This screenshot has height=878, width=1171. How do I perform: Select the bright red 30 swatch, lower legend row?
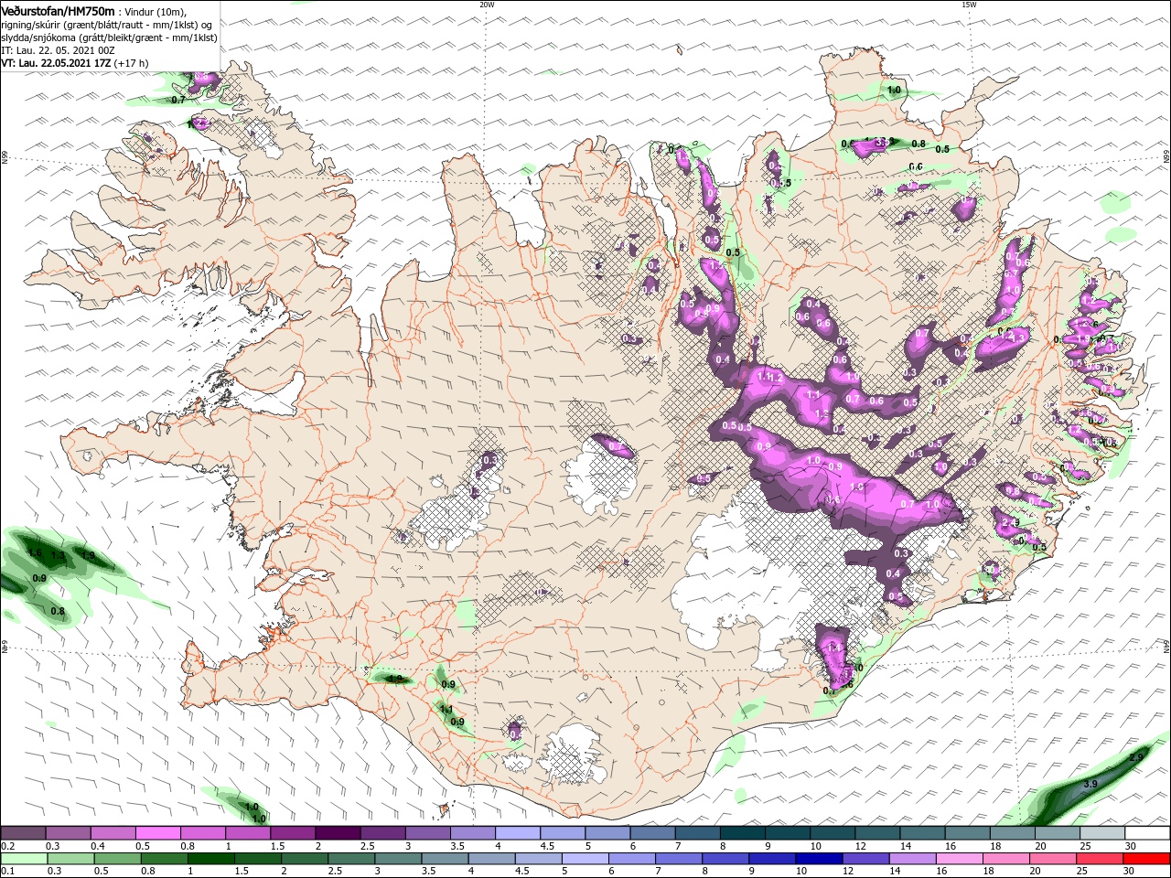point(1145,859)
